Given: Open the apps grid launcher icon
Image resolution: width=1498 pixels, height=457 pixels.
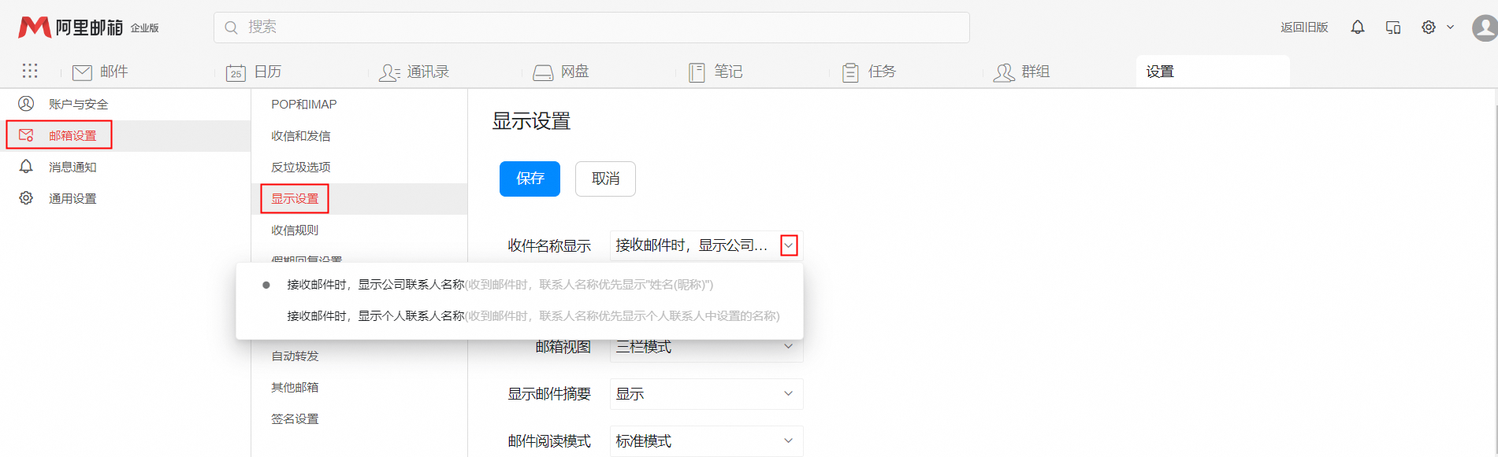Looking at the screenshot, I should 30,72.
